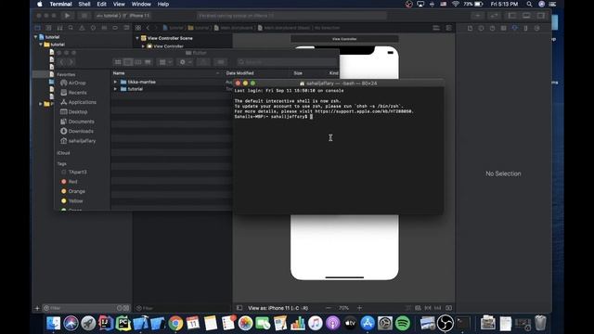Open Xcode file inspector icon
The height and width of the screenshot is (334, 594).
click(x=470, y=28)
